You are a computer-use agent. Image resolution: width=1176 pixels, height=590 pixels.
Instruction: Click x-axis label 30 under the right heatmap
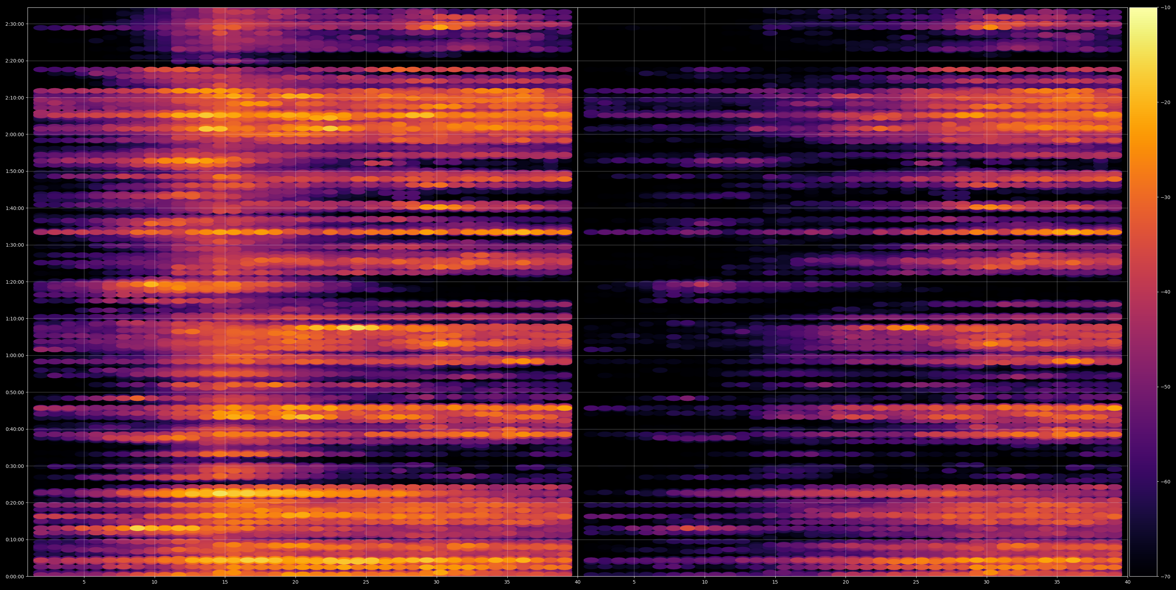(986, 582)
